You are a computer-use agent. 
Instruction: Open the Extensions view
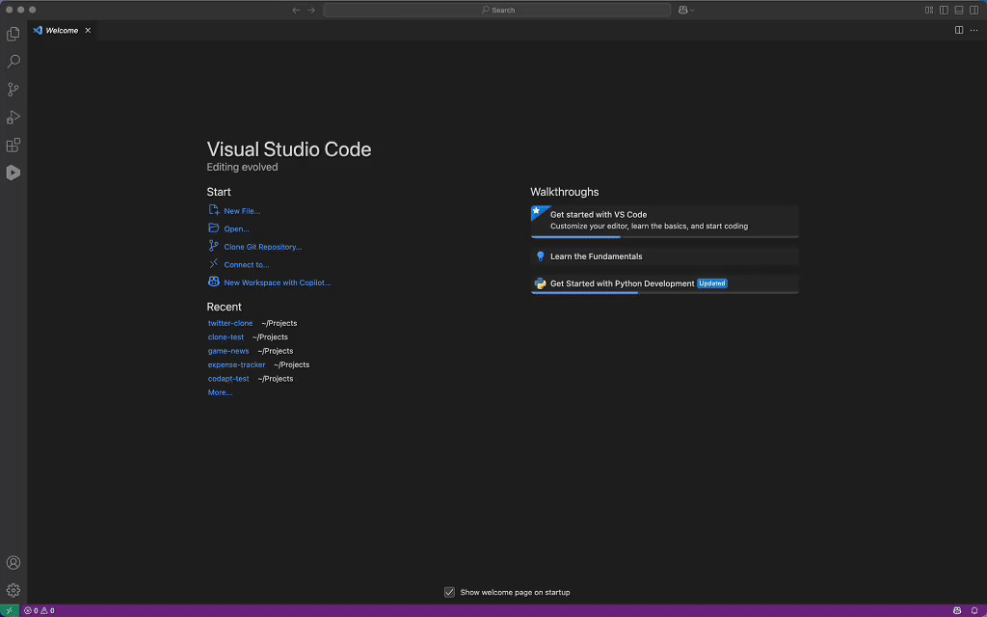[13, 146]
